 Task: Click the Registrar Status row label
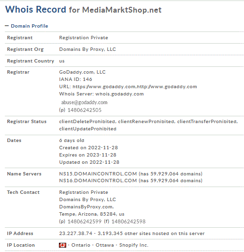coord(27,122)
